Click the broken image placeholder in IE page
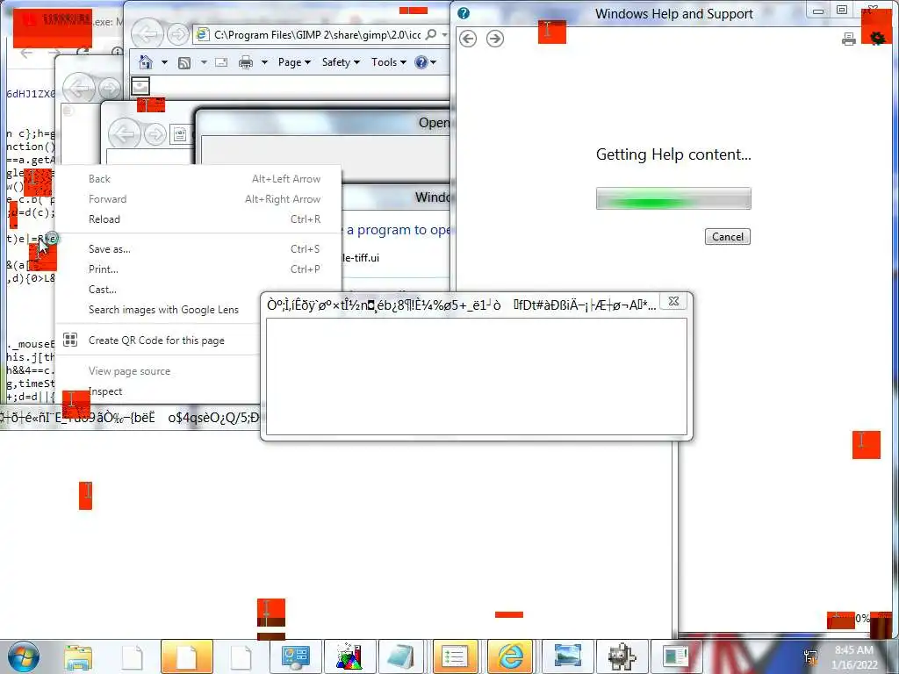899x674 pixels. 140,86
